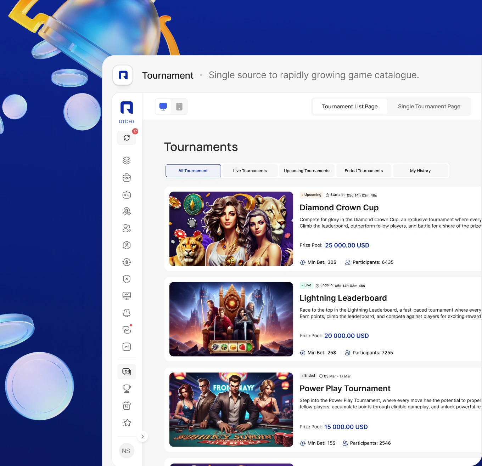Open the Diamond Crown Cup thumbnail image

coord(231,229)
